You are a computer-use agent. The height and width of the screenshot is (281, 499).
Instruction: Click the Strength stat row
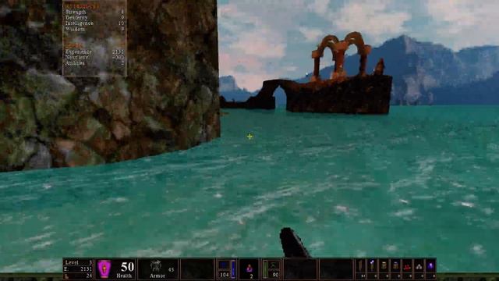(94, 12)
